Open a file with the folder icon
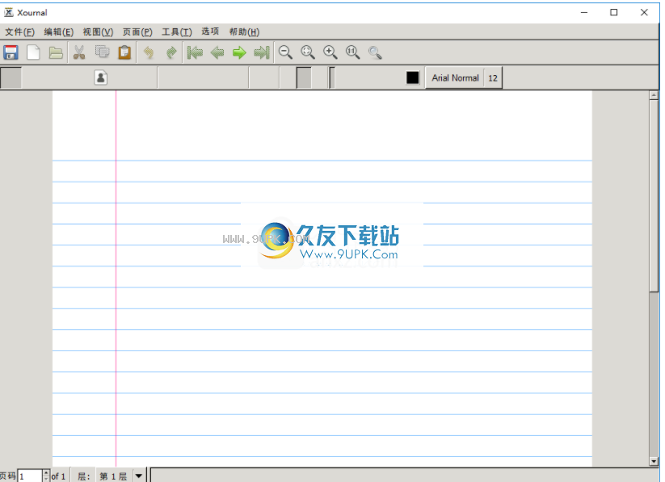 point(56,52)
